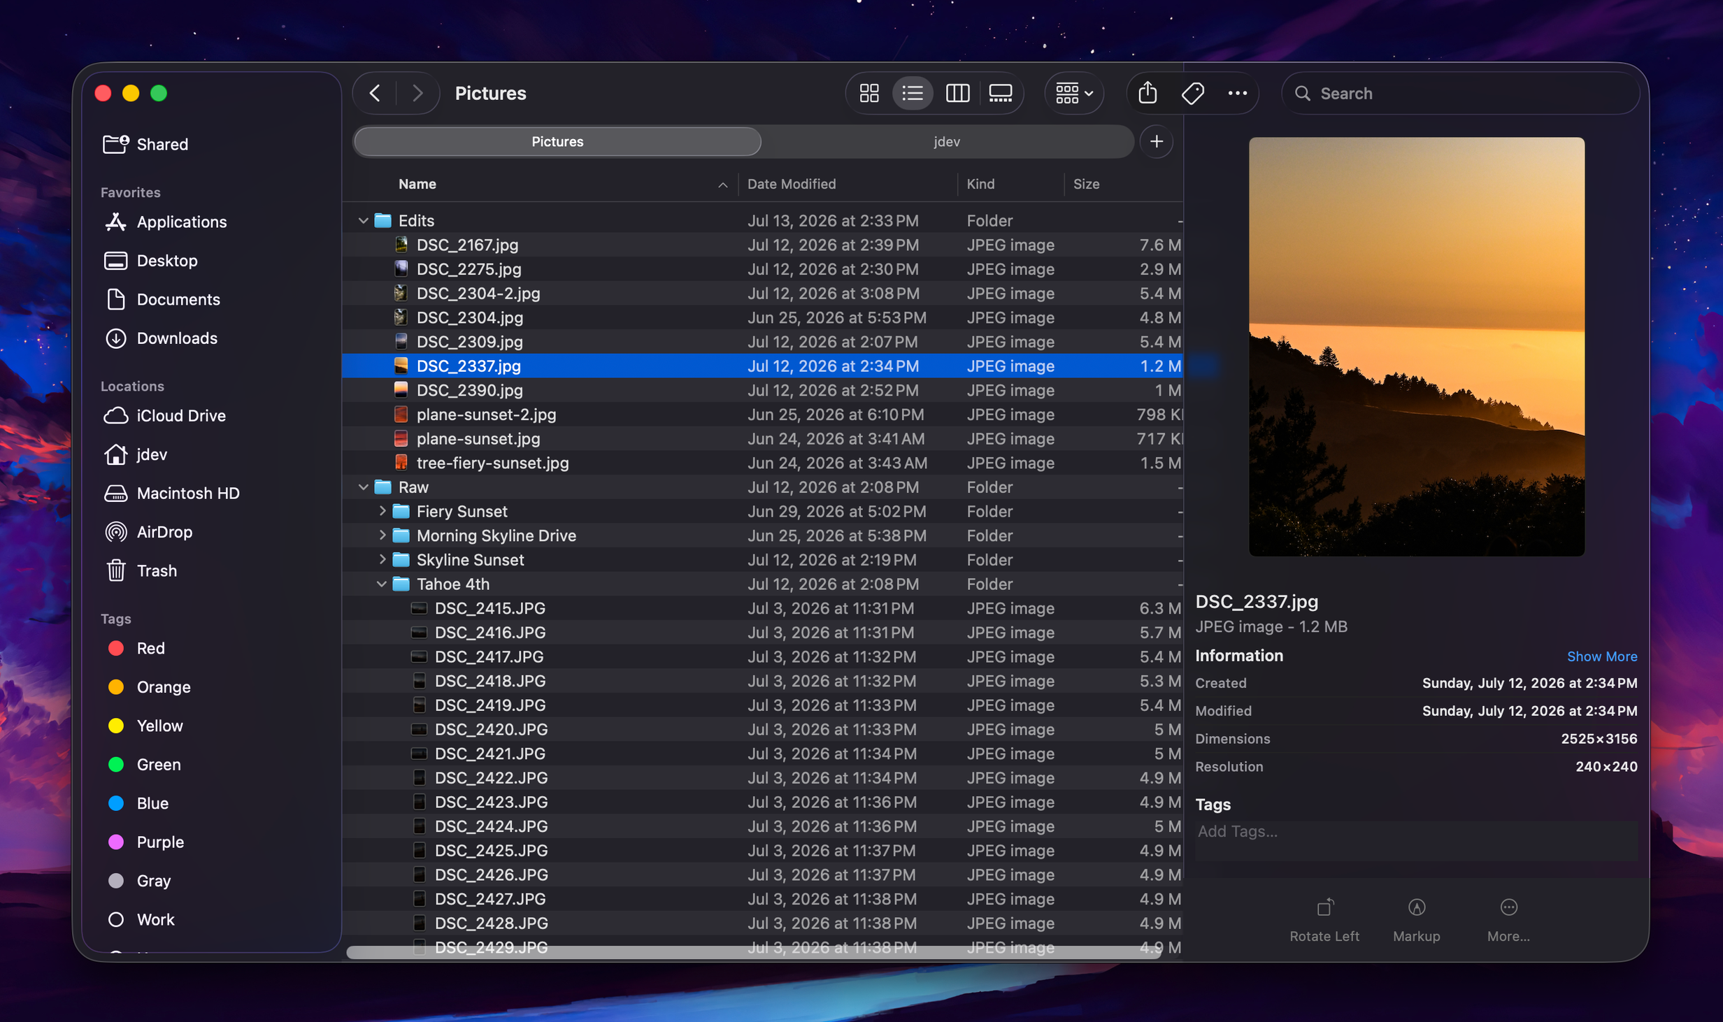Open the group-by options dropdown
The height and width of the screenshot is (1022, 1723).
(1074, 93)
